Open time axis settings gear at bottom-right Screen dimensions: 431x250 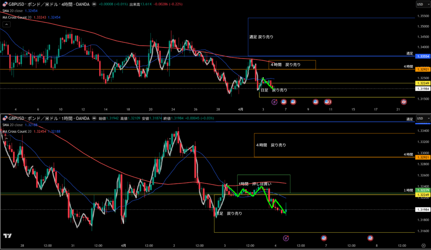click(x=423, y=245)
